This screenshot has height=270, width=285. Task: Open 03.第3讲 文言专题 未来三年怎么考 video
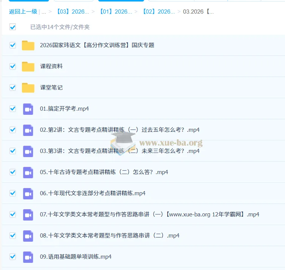coord(119,151)
